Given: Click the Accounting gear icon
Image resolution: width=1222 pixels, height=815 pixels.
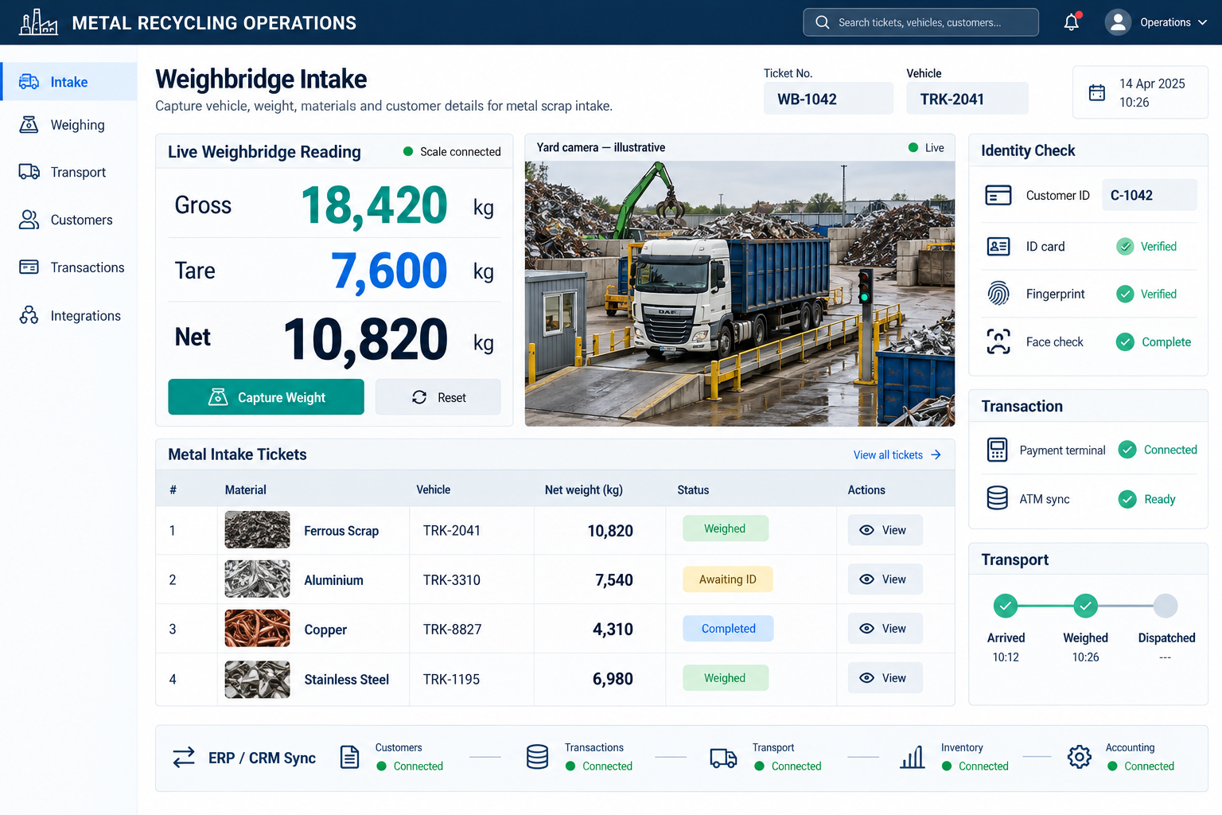Looking at the screenshot, I should [x=1080, y=757].
